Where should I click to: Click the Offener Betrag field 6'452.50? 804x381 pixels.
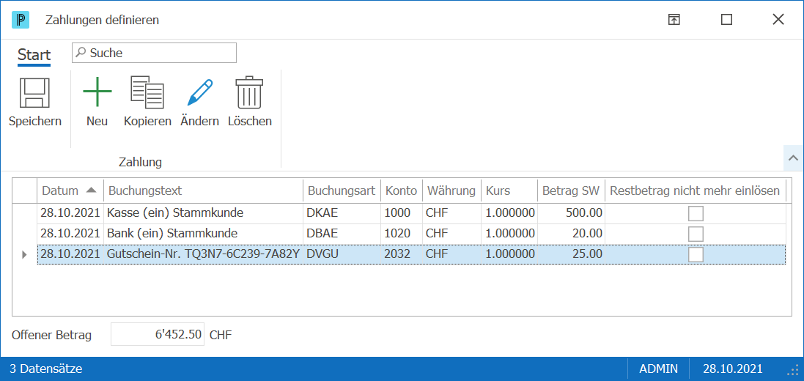pyautogui.click(x=158, y=336)
